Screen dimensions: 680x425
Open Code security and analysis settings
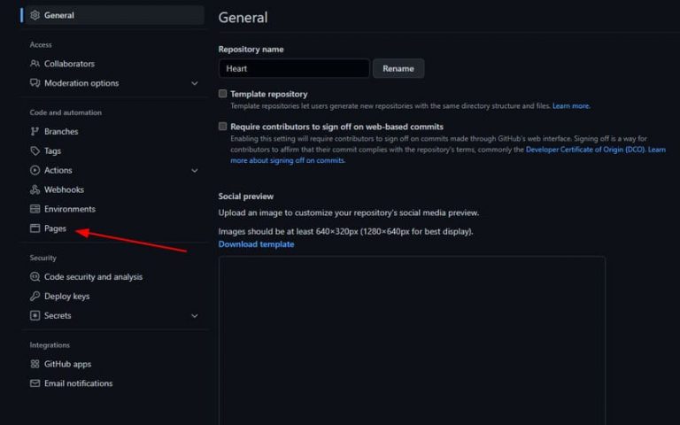tap(93, 276)
